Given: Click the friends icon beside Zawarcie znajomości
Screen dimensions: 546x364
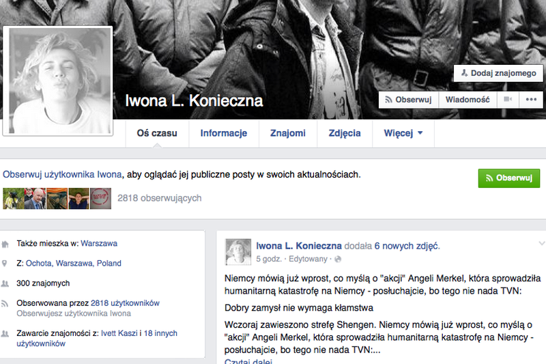Looking at the screenshot, I should click(x=5, y=334).
